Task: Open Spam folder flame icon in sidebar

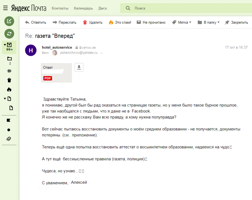Action: pyautogui.click(x=9, y=90)
